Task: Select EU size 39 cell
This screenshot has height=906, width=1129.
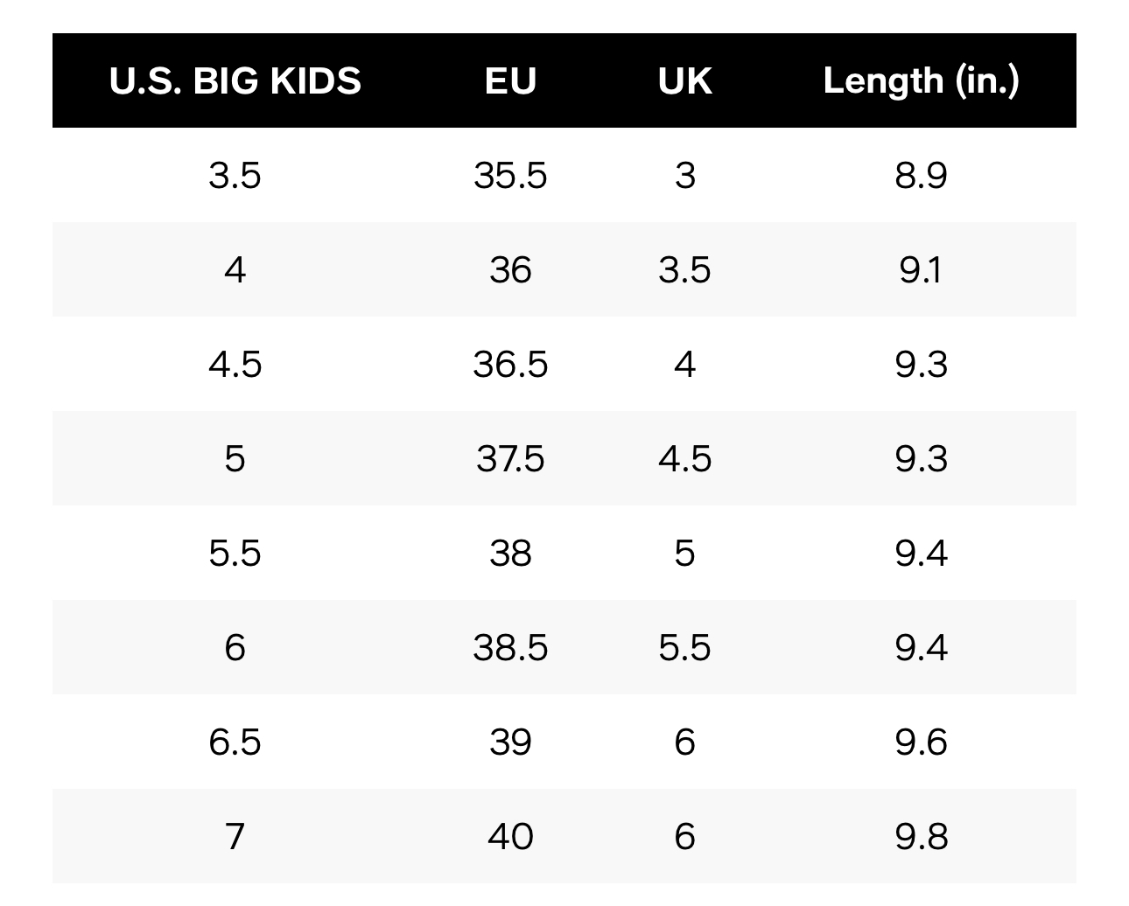Action: pos(510,742)
